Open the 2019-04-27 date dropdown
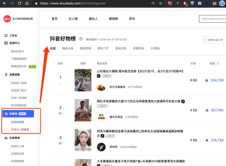Viewport: 226px width, 166px height. tap(214, 40)
